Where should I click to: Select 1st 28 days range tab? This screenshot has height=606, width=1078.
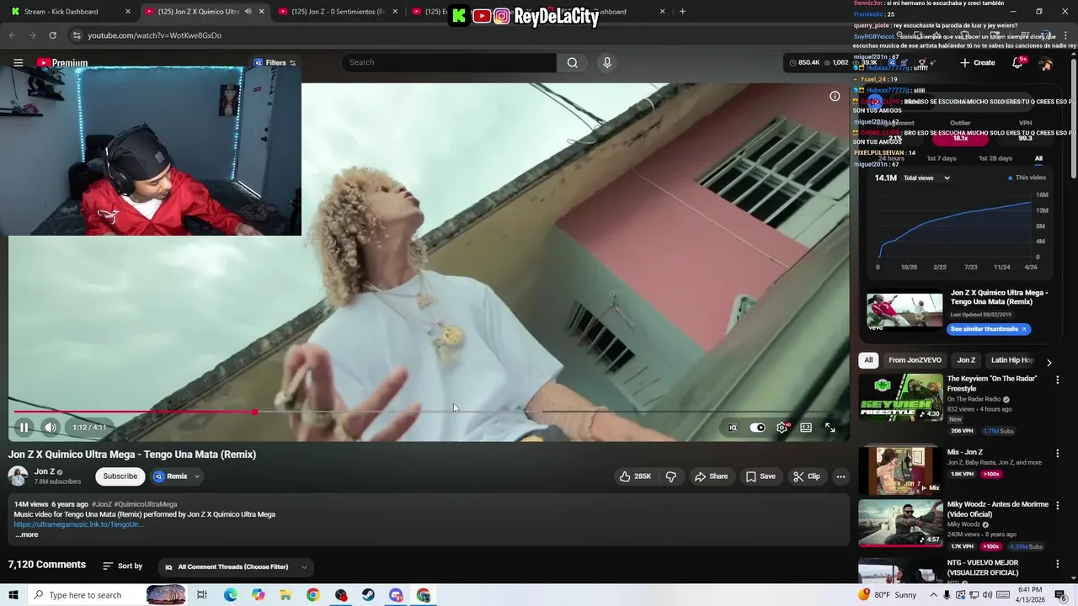[x=995, y=158]
